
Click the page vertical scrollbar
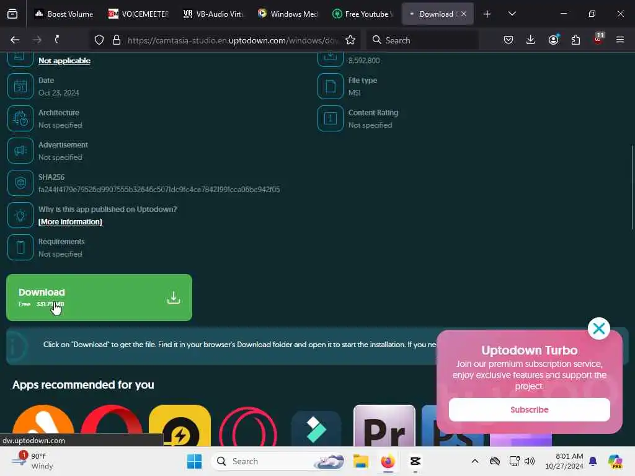[x=632, y=188]
